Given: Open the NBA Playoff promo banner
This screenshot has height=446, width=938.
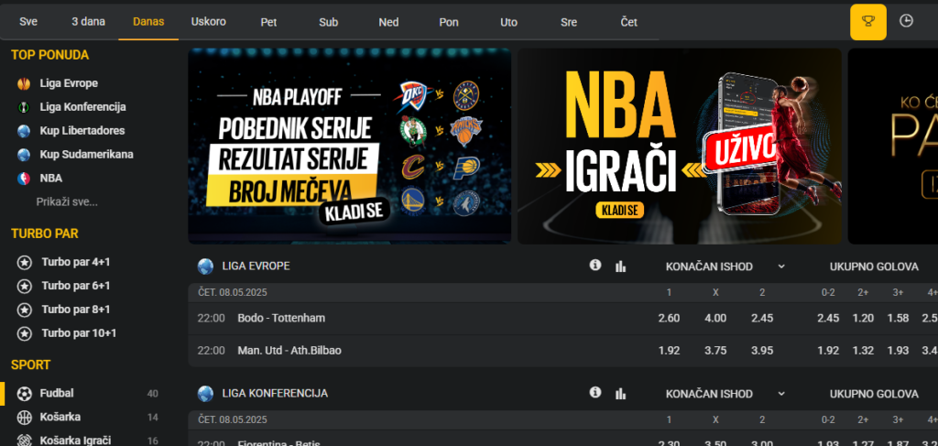Looking at the screenshot, I should [x=349, y=146].
